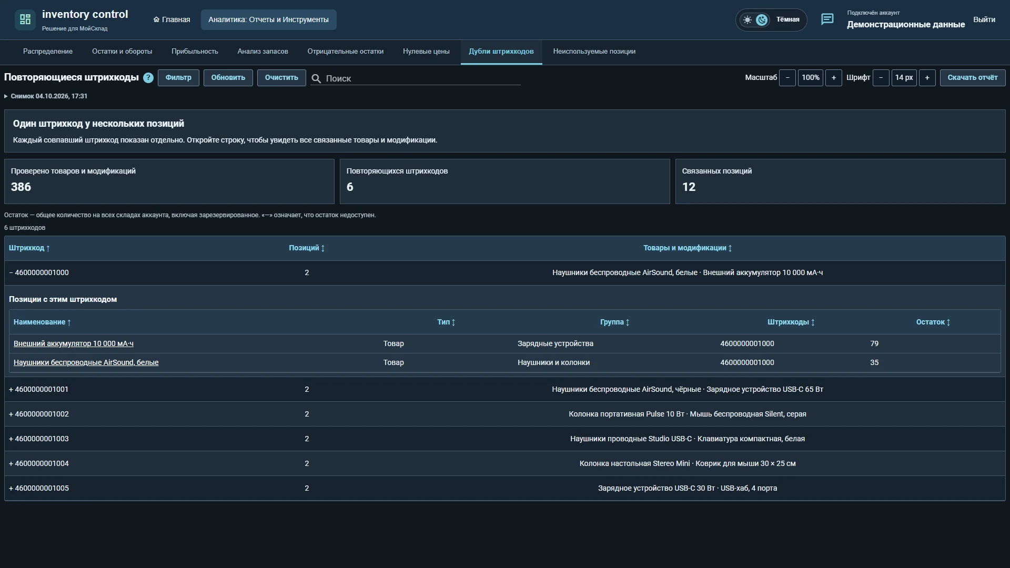
Task: Open Аналитика: Отчеты и Инструменты section
Action: (x=268, y=19)
